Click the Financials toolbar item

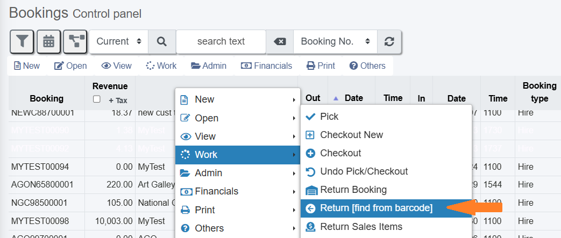click(x=267, y=66)
